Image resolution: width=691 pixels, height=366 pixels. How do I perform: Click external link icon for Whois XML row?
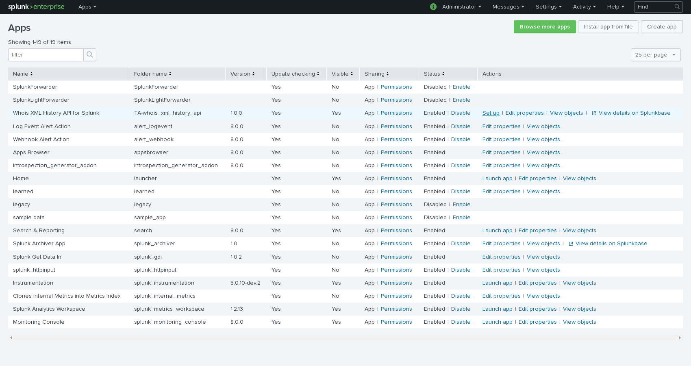[x=594, y=113]
